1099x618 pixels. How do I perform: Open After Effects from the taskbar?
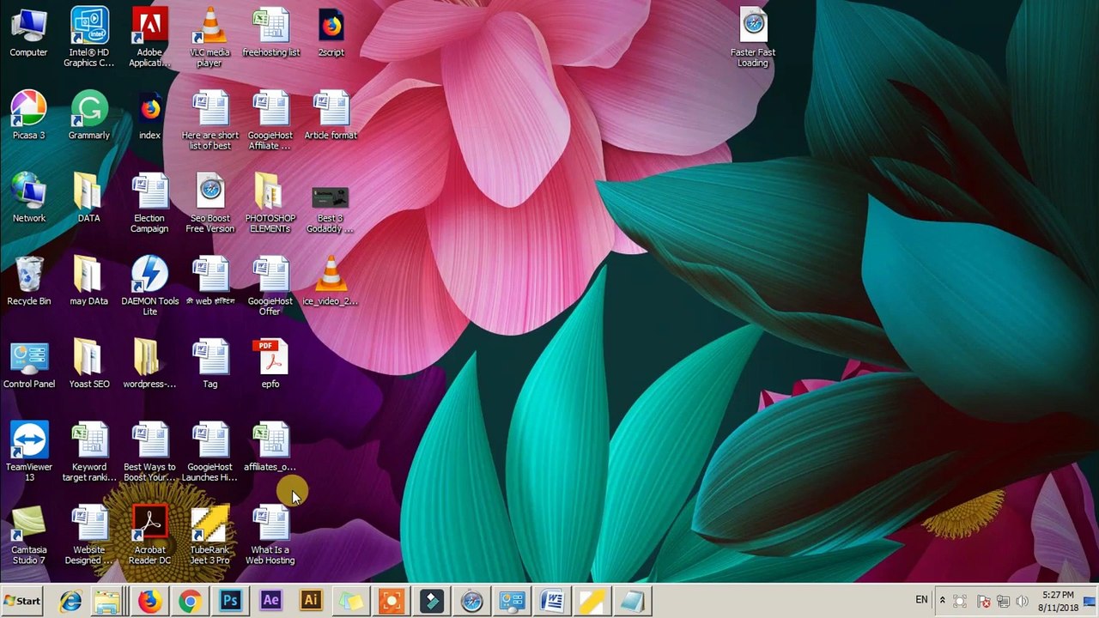pyautogui.click(x=270, y=601)
